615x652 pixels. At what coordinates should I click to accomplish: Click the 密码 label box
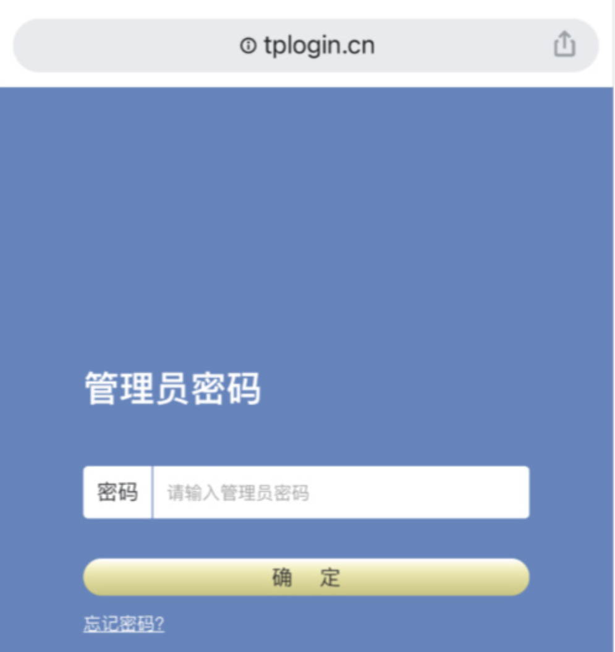(x=117, y=492)
